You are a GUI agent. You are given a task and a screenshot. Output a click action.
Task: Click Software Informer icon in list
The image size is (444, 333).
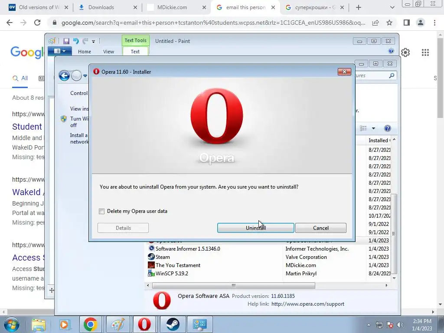click(x=151, y=248)
